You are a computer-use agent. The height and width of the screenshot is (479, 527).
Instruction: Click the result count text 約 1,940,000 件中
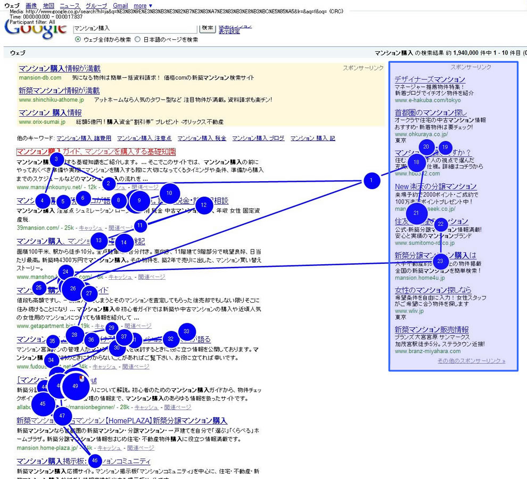point(469,53)
